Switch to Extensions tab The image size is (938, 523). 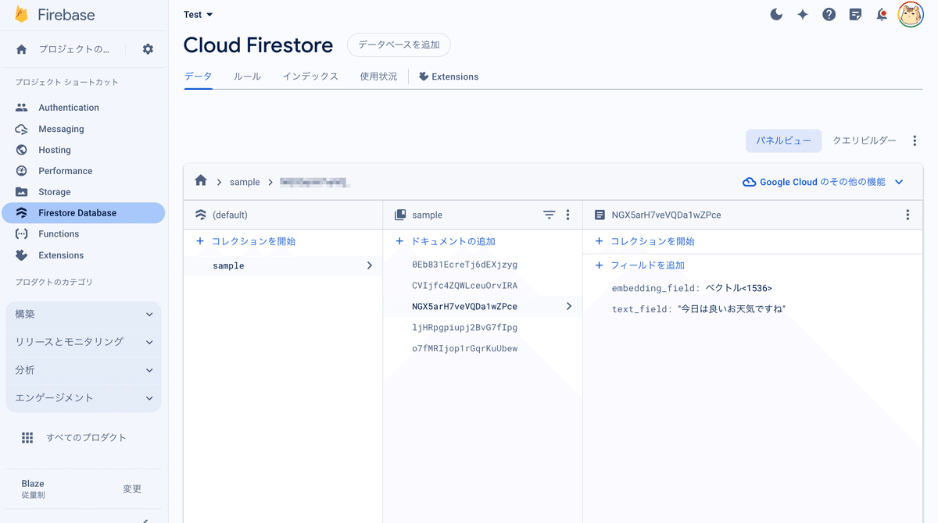(449, 76)
